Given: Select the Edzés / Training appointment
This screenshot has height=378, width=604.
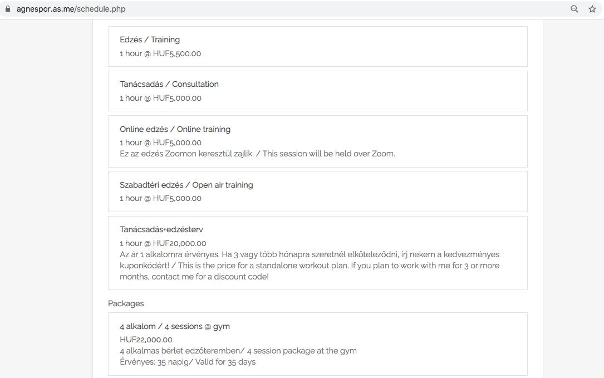Looking at the screenshot, I should 150,40.
